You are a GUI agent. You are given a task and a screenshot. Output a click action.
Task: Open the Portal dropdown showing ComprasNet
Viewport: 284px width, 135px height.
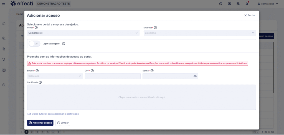click(x=83, y=33)
